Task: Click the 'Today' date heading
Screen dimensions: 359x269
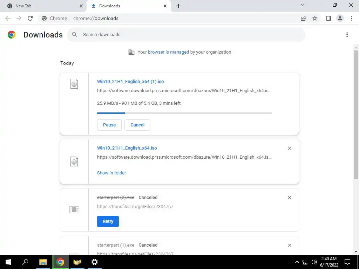Action: (x=67, y=63)
